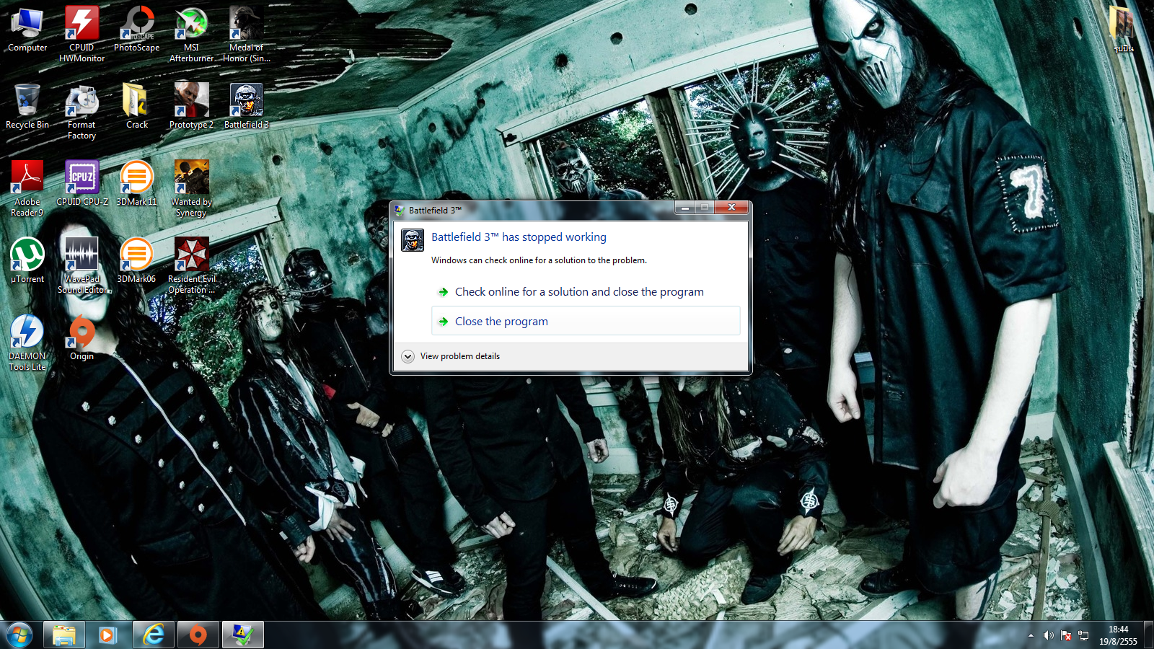
Task: Open the volume control in the system tray
Action: tap(1048, 635)
